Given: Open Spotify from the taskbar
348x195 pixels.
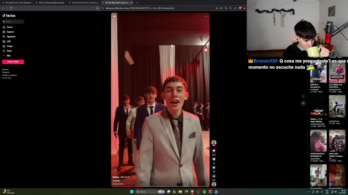Looking at the screenshot, I should click(204, 192).
